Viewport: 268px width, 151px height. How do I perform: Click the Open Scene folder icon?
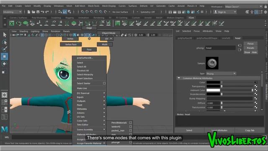[33, 12]
